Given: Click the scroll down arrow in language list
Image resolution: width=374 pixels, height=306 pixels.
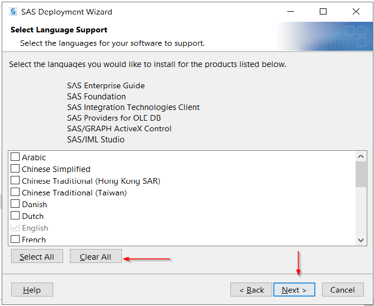Looking at the screenshot, I should 361,240.
